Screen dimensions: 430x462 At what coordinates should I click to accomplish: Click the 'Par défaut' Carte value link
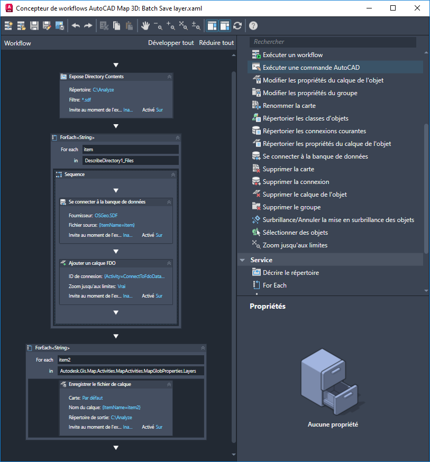point(93,398)
